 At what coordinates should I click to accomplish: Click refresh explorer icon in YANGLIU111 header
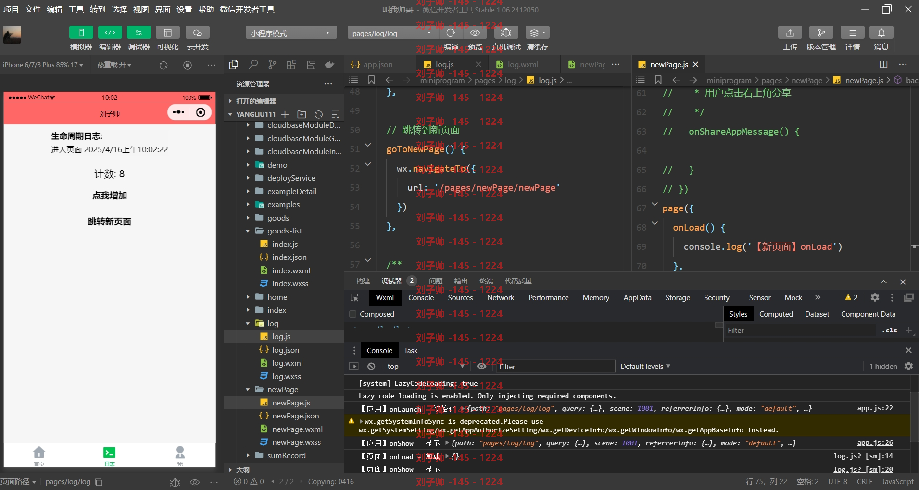pos(318,114)
